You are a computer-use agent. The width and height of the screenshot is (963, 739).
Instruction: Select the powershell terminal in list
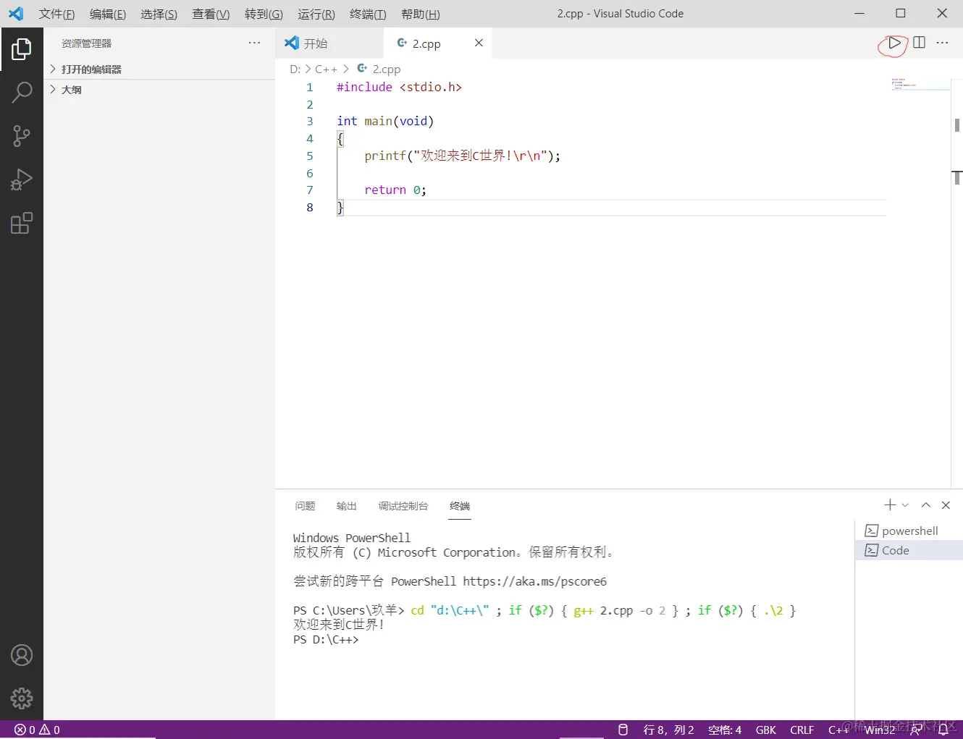click(909, 531)
